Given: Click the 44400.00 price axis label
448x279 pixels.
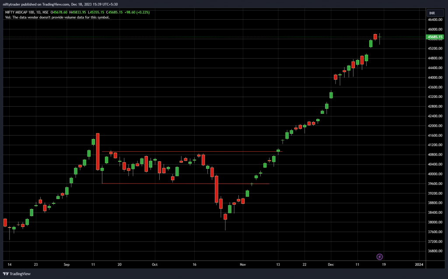Looking at the screenshot, I should pos(435,68).
